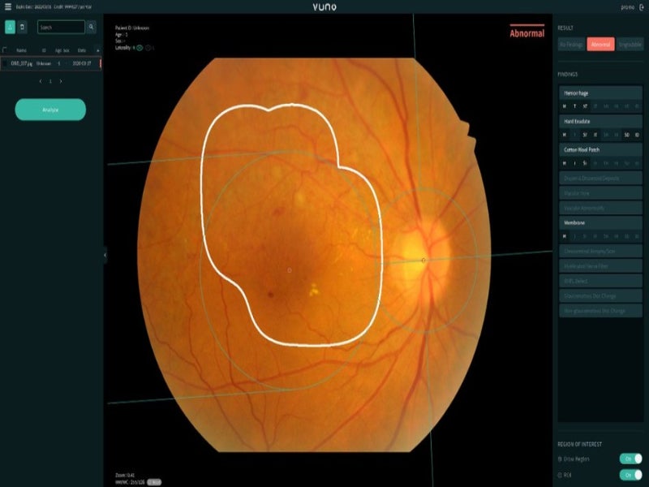Select the Abnormal result tab
Image resolution: width=649 pixels, height=487 pixels.
(x=600, y=45)
